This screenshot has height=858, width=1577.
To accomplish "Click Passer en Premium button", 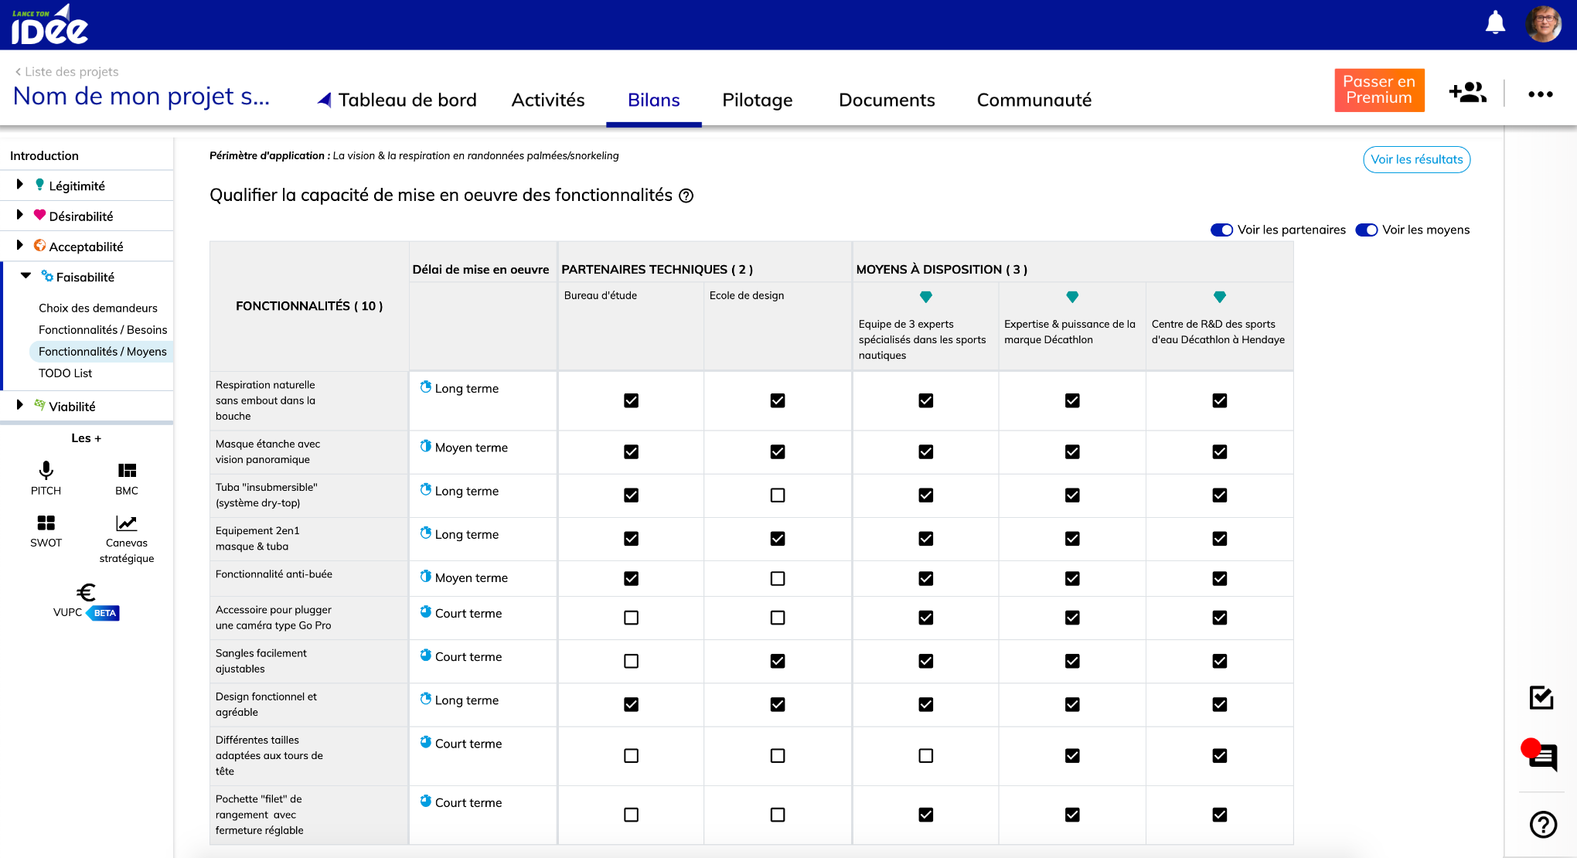I will [x=1379, y=90].
